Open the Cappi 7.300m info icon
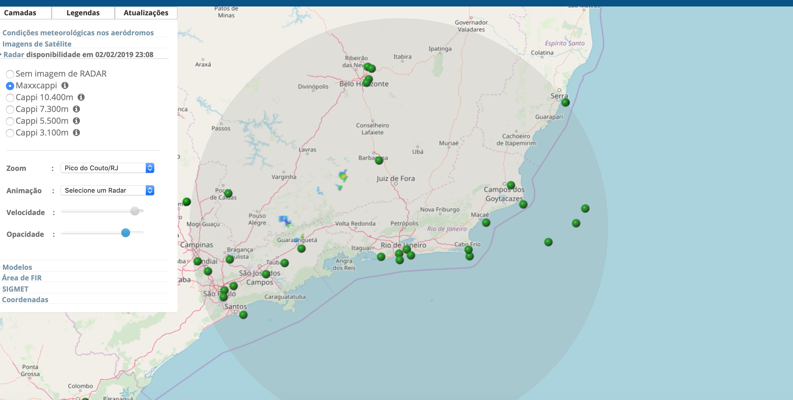Image resolution: width=793 pixels, height=400 pixels. point(76,109)
